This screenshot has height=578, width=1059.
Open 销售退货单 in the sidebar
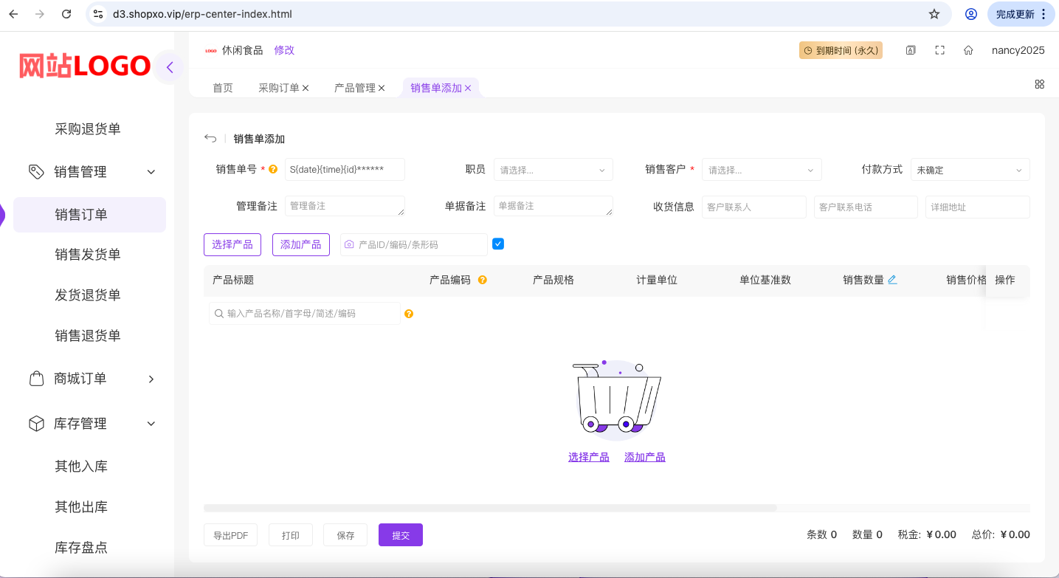pyautogui.click(x=88, y=336)
